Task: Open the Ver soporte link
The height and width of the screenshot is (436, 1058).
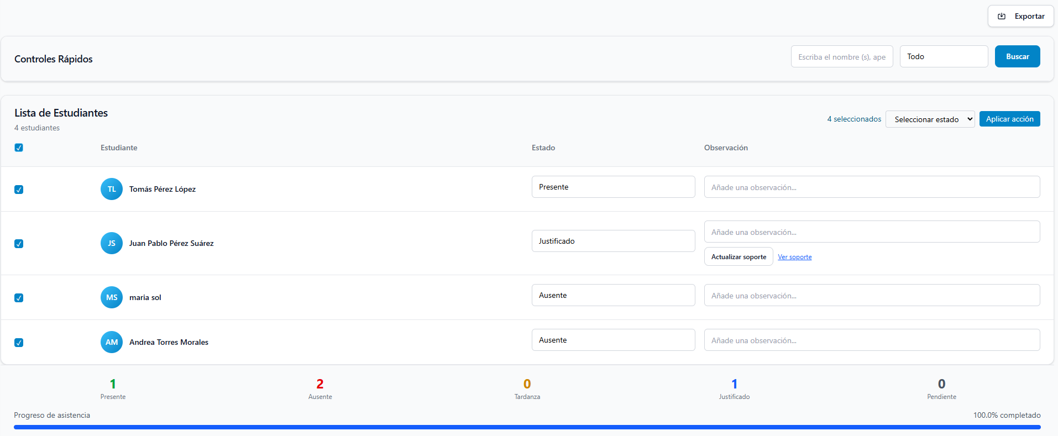Action: pos(794,257)
